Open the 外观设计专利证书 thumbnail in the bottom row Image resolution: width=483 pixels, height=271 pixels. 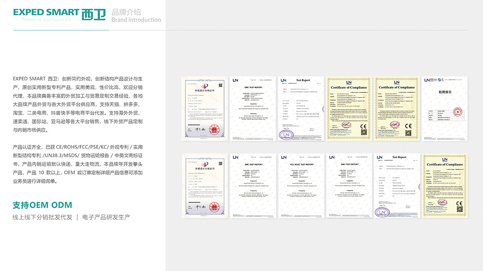[x=205, y=186]
